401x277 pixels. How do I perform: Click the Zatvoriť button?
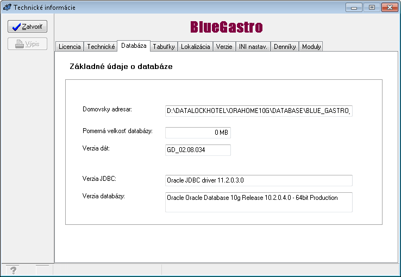tap(27, 27)
